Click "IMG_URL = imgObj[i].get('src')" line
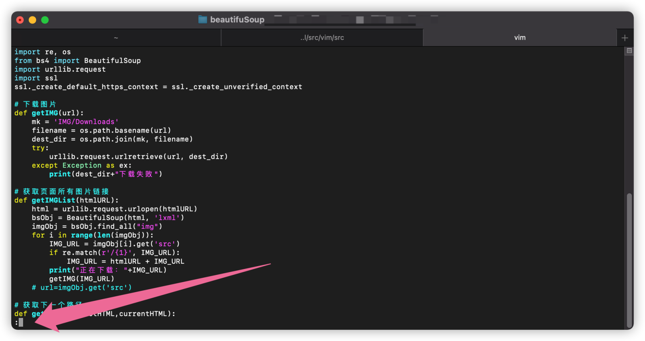This screenshot has height=341, width=645. (x=115, y=244)
